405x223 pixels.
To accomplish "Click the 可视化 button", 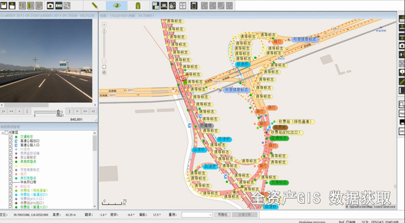I will (223, 215).
